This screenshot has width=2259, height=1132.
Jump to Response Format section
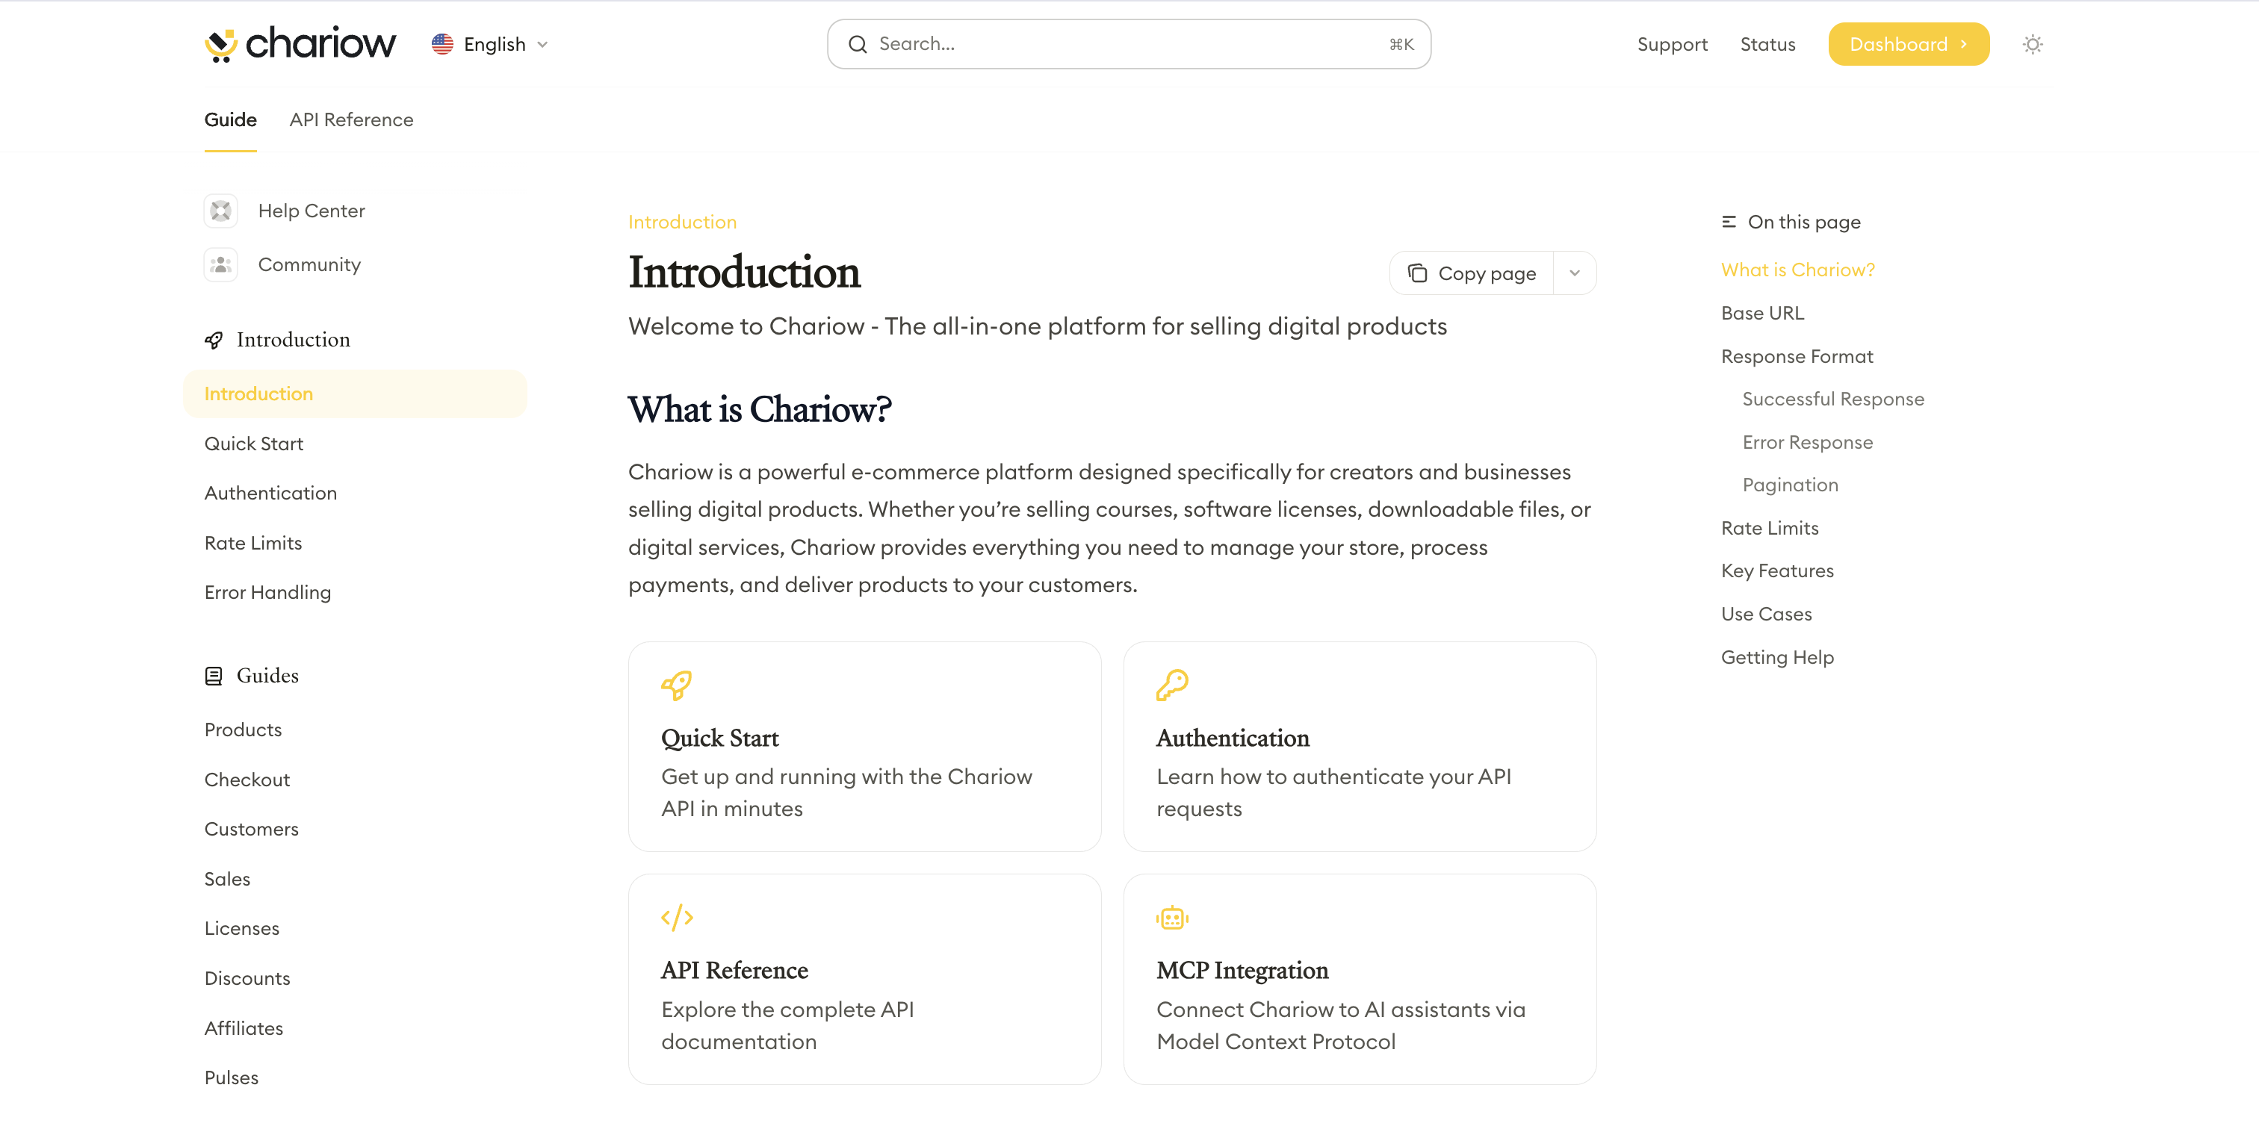pyautogui.click(x=1797, y=356)
